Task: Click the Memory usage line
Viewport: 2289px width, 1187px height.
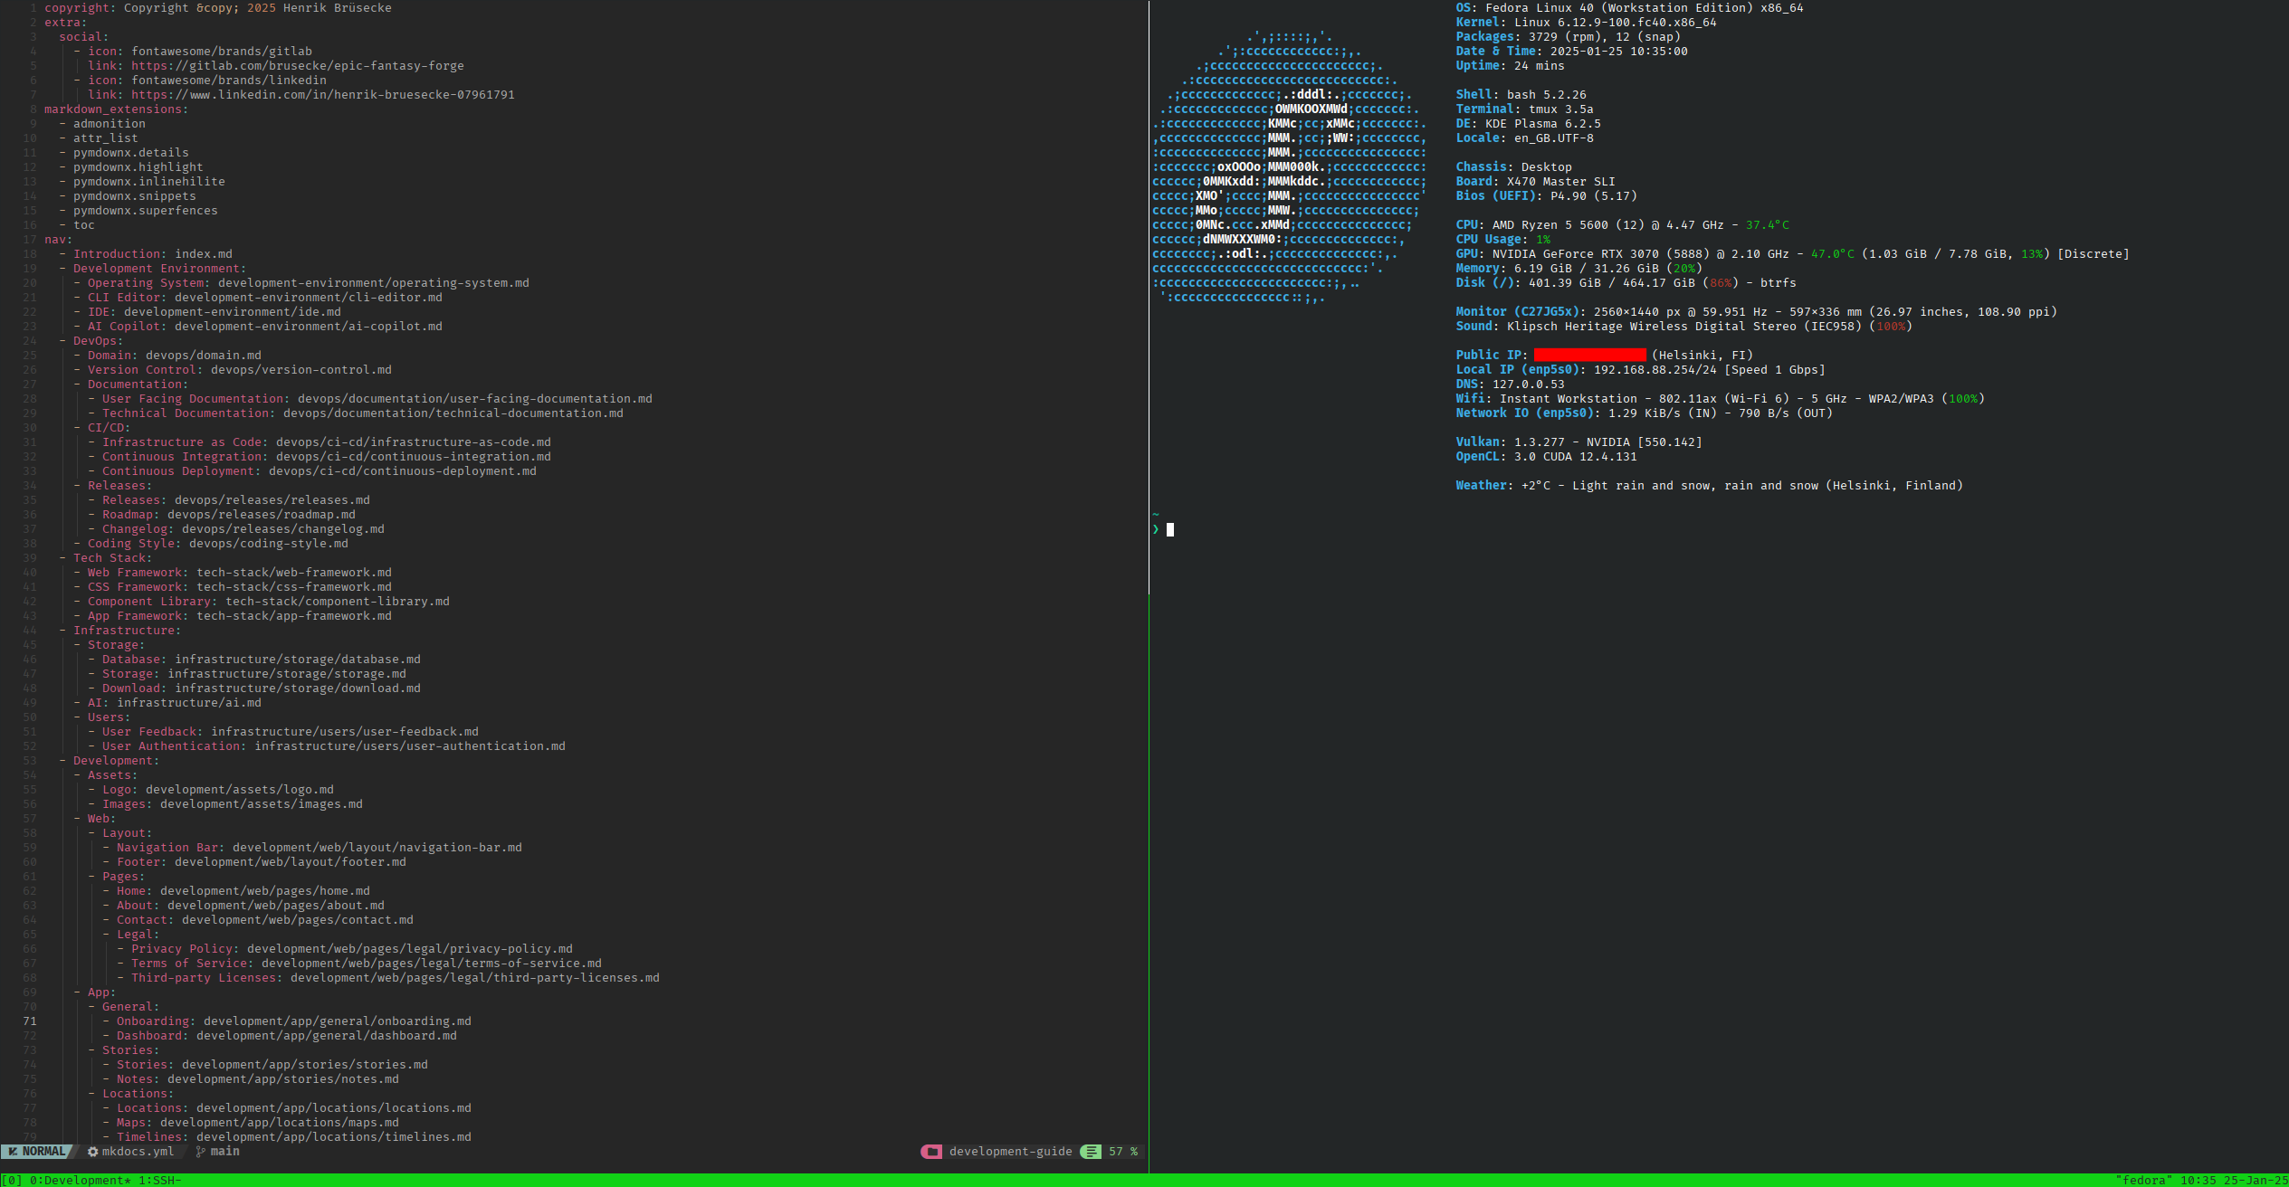Action: 1578,269
